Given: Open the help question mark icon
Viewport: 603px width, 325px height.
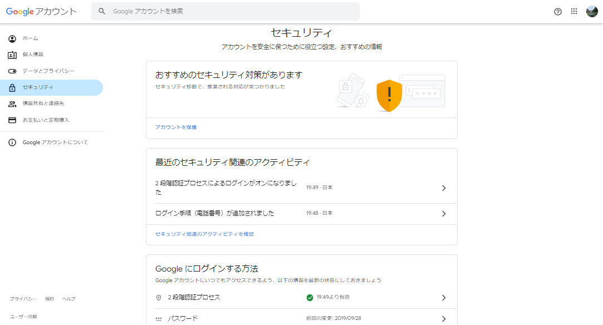Looking at the screenshot, I should [557, 12].
